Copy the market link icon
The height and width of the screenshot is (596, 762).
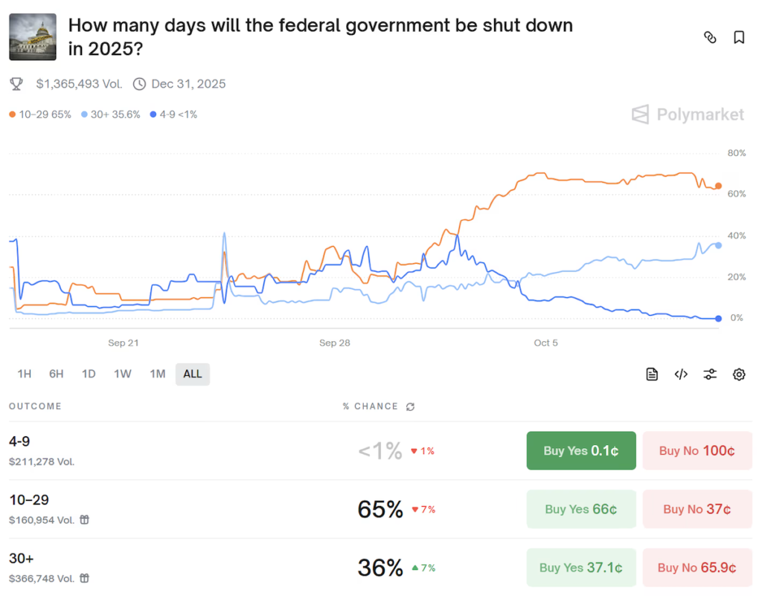710,38
